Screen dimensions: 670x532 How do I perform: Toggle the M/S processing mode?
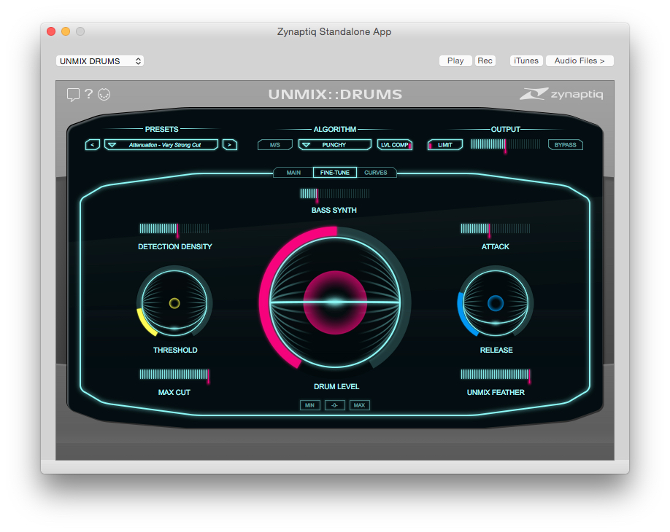coord(275,145)
